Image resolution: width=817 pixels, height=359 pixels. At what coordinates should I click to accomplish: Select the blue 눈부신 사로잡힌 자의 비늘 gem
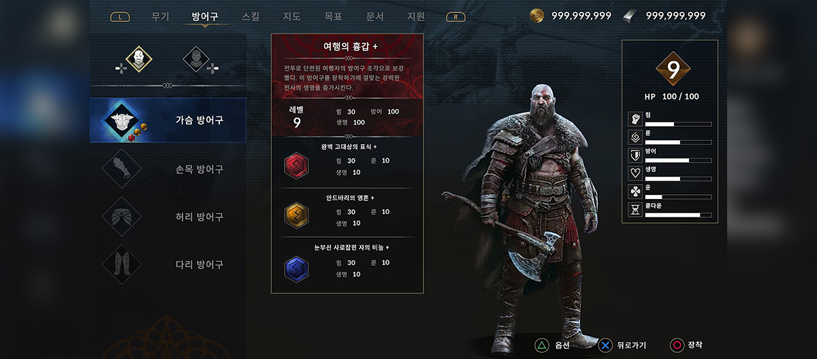coord(296,269)
